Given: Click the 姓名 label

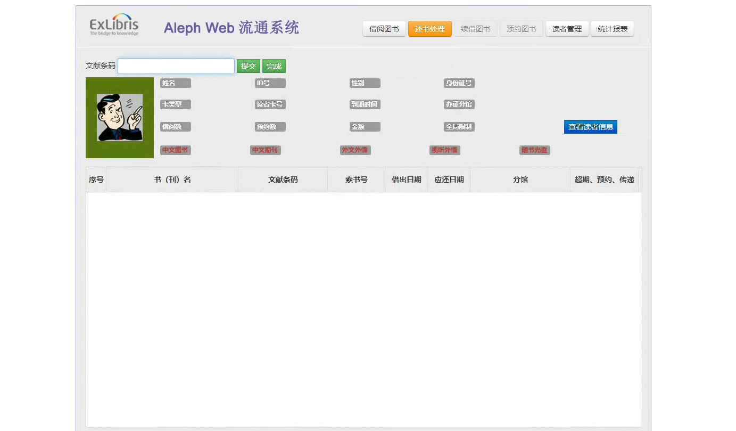Looking at the screenshot, I should point(176,83).
